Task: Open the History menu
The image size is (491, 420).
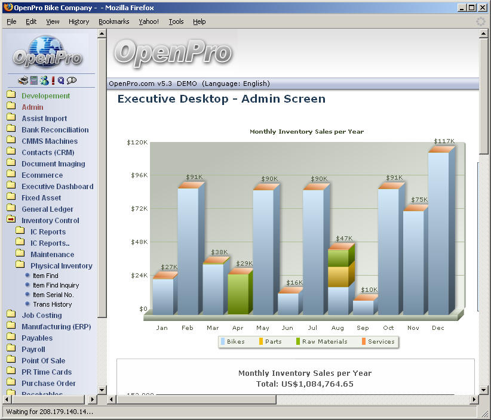Action: pyautogui.click(x=79, y=21)
